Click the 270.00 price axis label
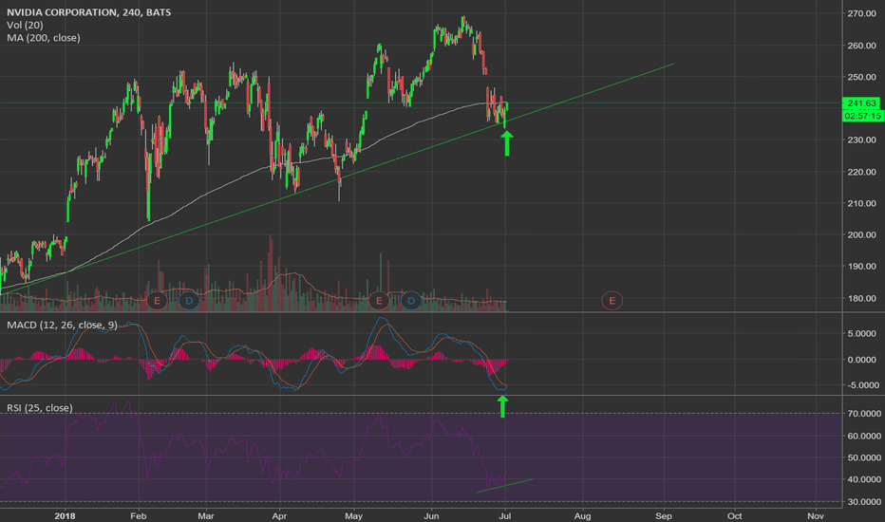The height and width of the screenshot is (522, 885). (862, 13)
